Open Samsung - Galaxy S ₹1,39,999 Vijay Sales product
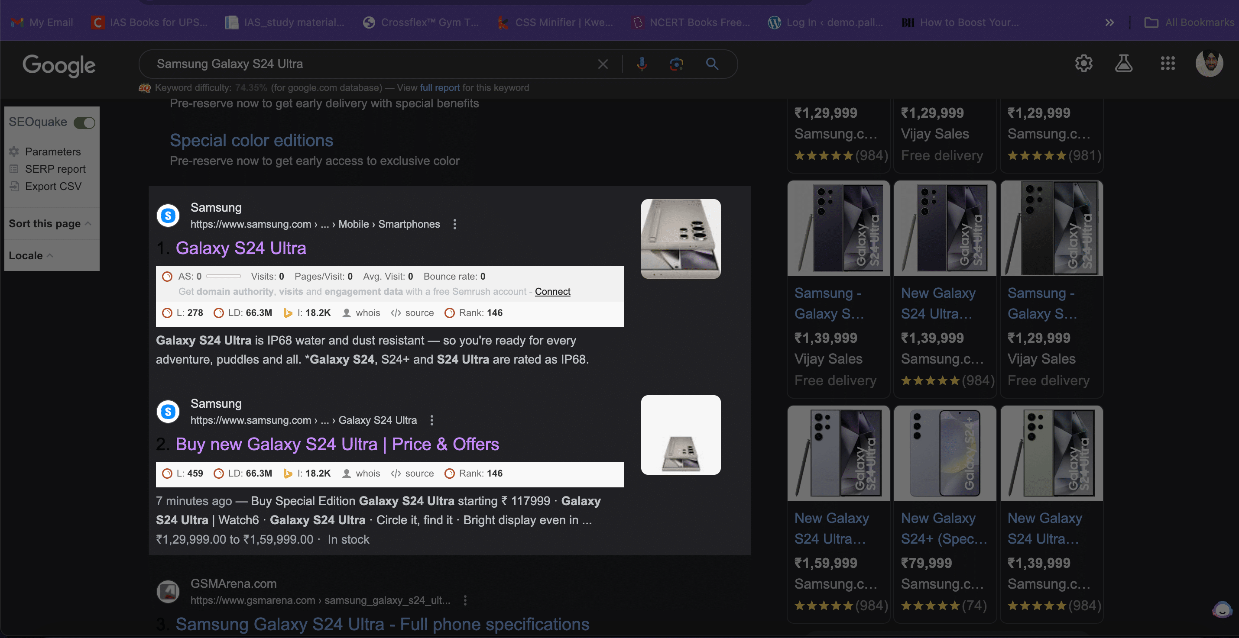1239x638 pixels. point(838,289)
